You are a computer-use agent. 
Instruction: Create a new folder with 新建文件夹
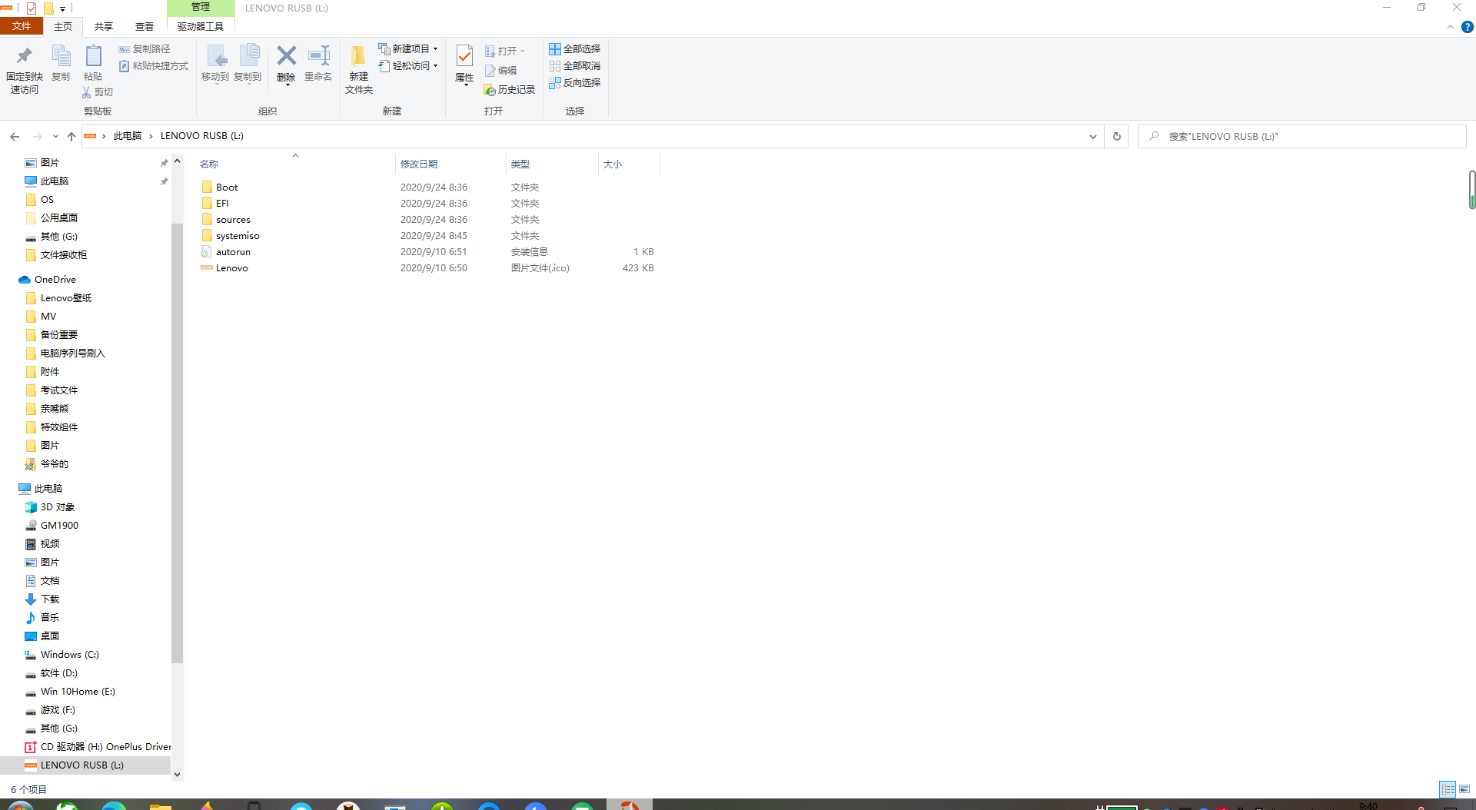(x=359, y=69)
